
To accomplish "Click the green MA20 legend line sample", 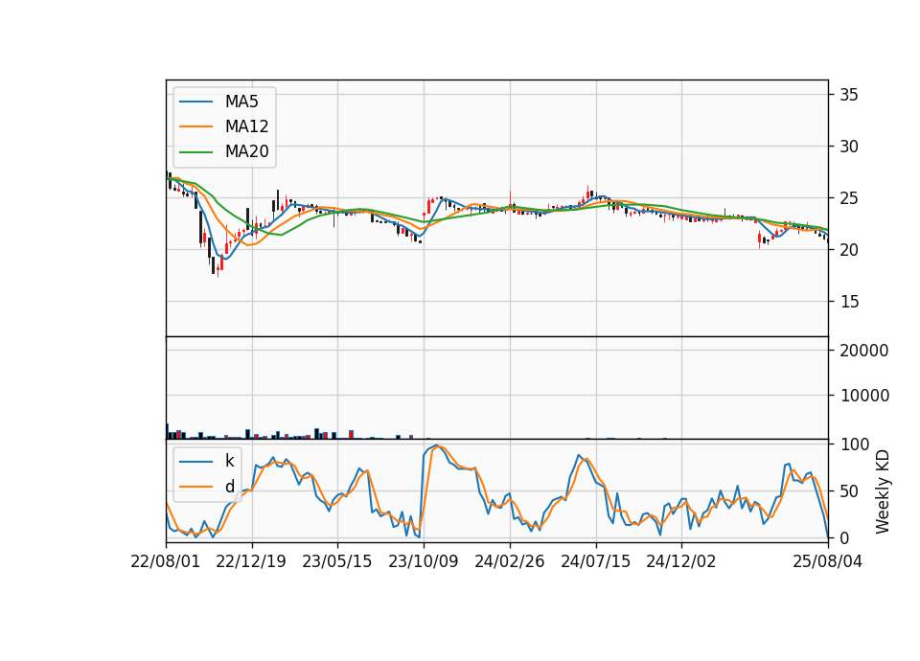I will pyautogui.click(x=195, y=152).
